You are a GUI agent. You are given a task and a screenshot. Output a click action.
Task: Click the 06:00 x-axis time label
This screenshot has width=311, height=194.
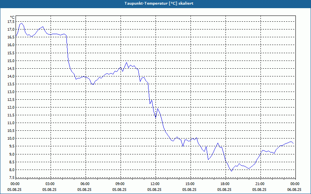(84, 184)
